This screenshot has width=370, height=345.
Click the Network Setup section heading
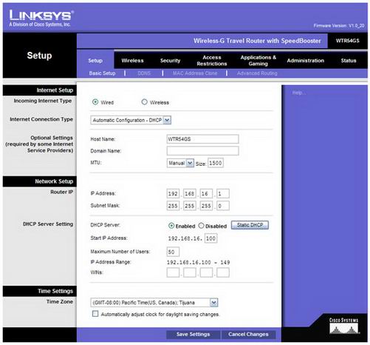pos(54,181)
